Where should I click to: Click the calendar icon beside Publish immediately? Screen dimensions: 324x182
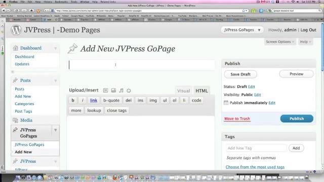pyautogui.click(x=226, y=103)
